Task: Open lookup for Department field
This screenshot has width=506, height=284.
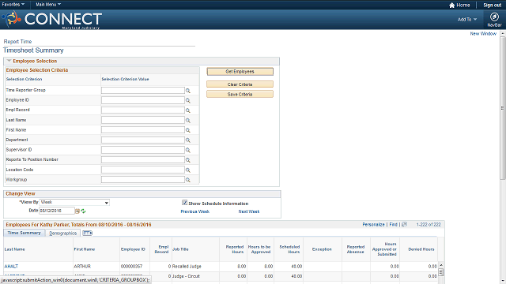Action: 188,140
